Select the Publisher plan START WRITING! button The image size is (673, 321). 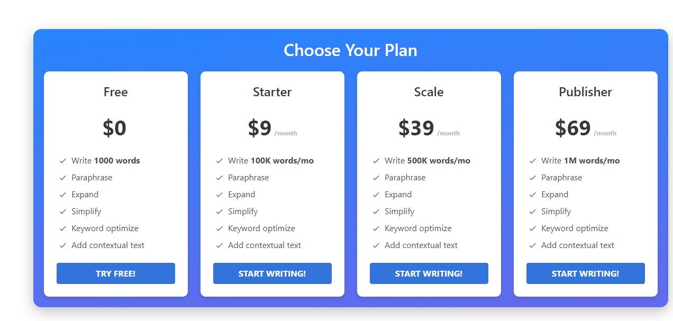coord(586,273)
